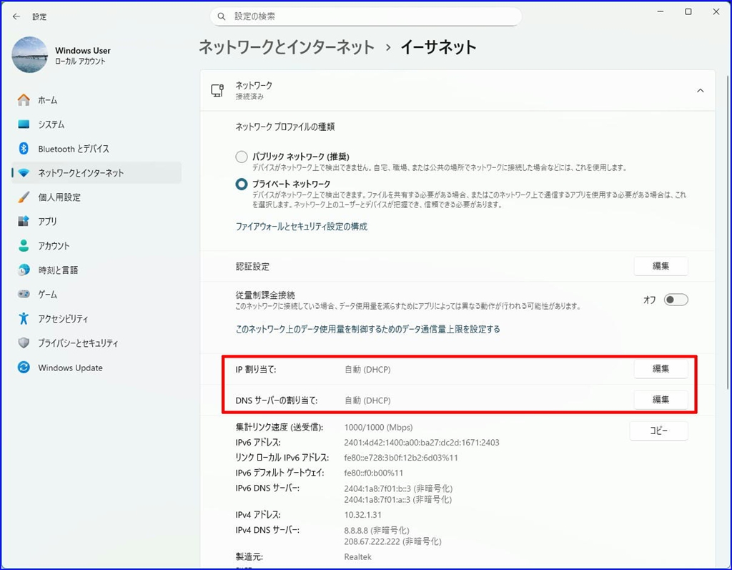Click link-local address fe80::e728:3b0f:12b2:6d03%11
This screenshot has width=732, height=570.
click(401, 458)
